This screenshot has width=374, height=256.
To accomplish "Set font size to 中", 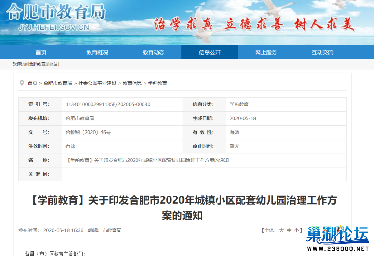I will click(x=289, y=230).
